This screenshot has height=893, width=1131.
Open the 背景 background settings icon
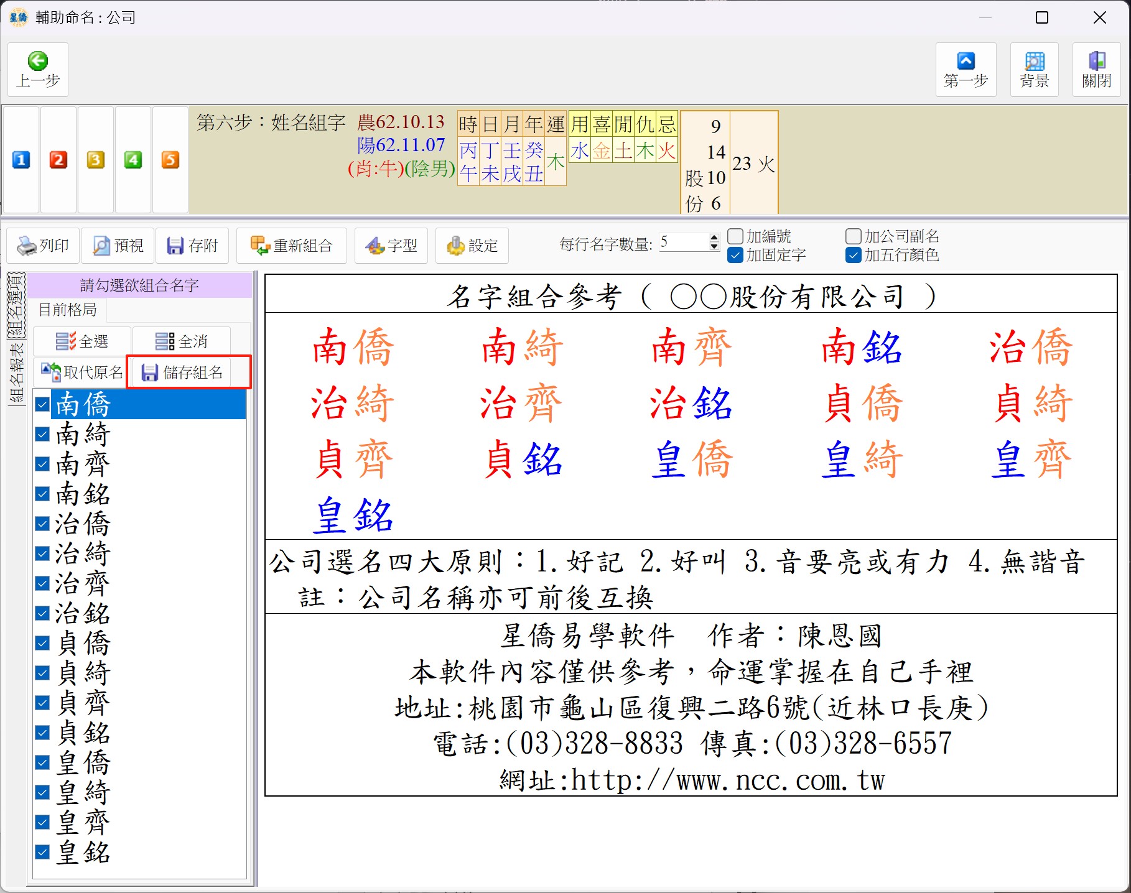(x=1034, y=69)
